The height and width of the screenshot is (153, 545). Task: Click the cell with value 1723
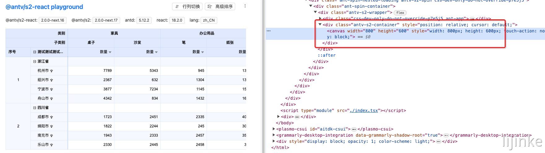(x=91, y=117)
